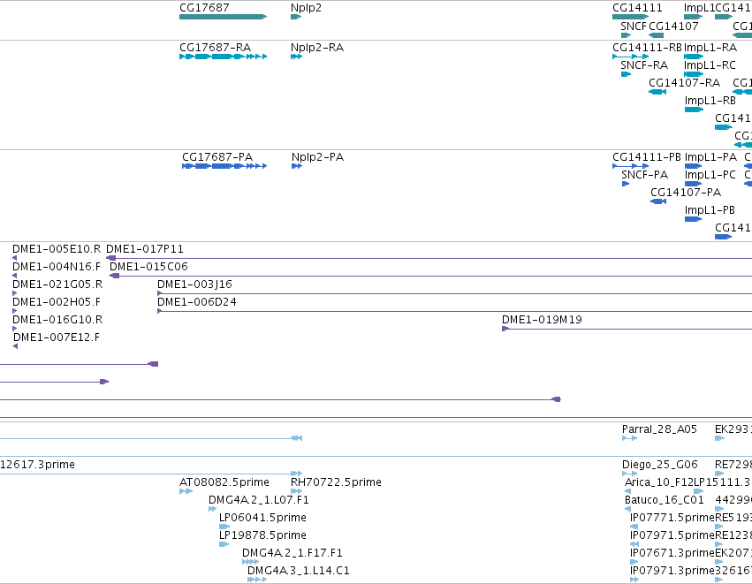Select the ImpL1-PA protein label

(710, 157)
